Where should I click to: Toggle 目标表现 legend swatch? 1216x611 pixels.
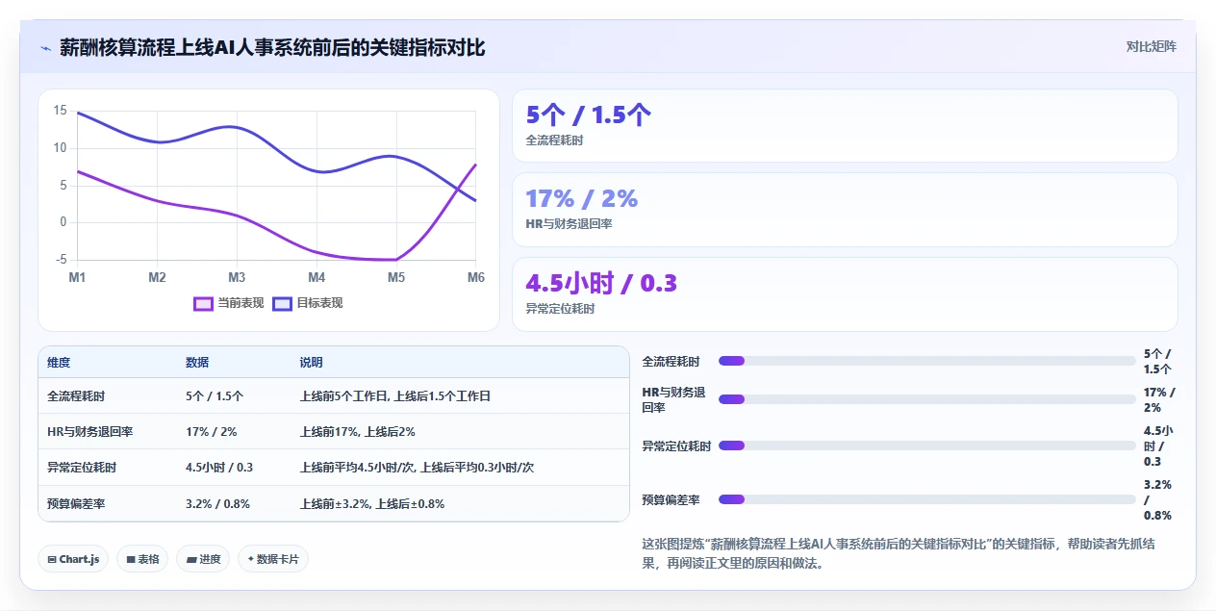point(282,303)
